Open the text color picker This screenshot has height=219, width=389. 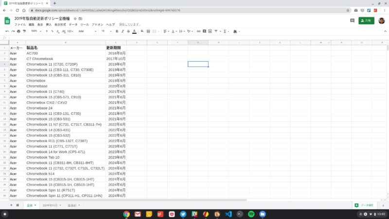coord(134,31)
